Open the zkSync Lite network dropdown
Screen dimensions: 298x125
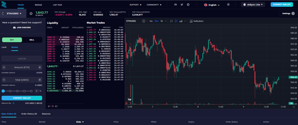[253, 5]
